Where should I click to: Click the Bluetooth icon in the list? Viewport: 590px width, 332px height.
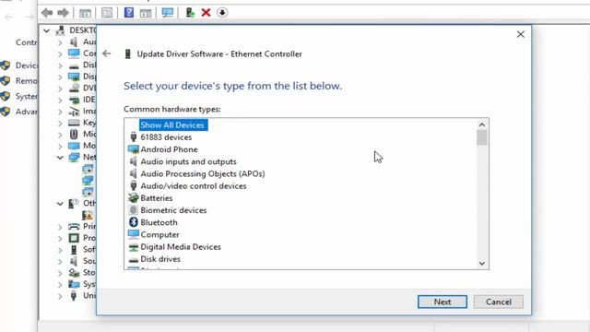[x=133, y=222]
